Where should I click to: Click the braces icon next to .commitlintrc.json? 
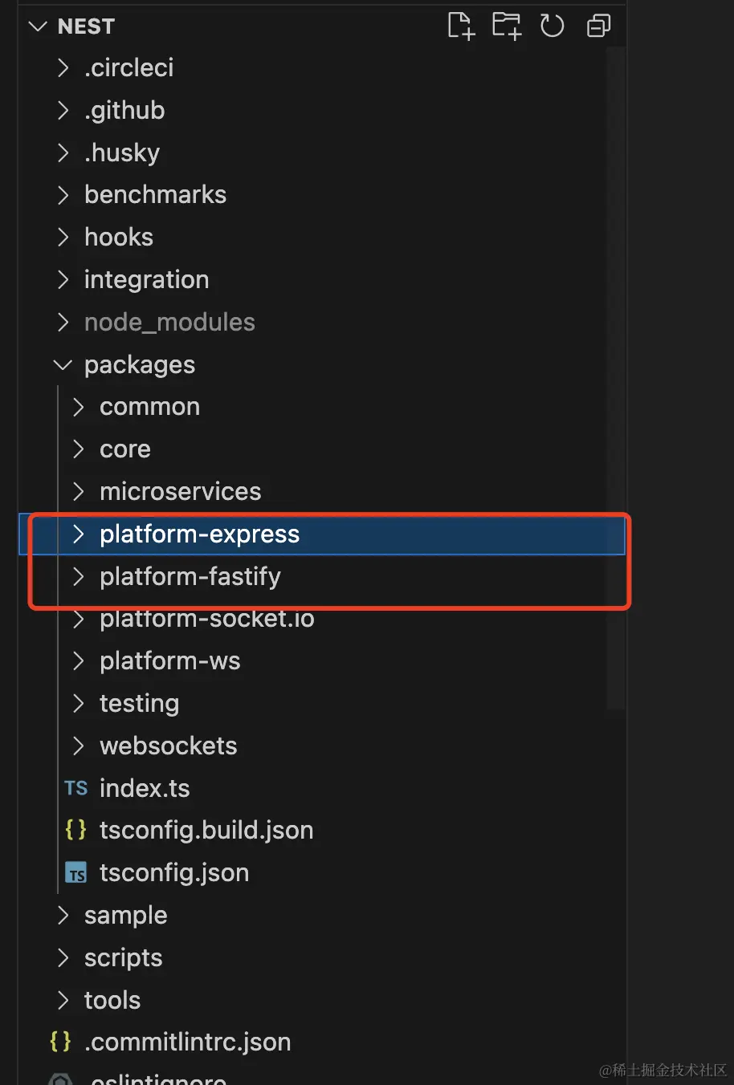(x=60, y=1042)
